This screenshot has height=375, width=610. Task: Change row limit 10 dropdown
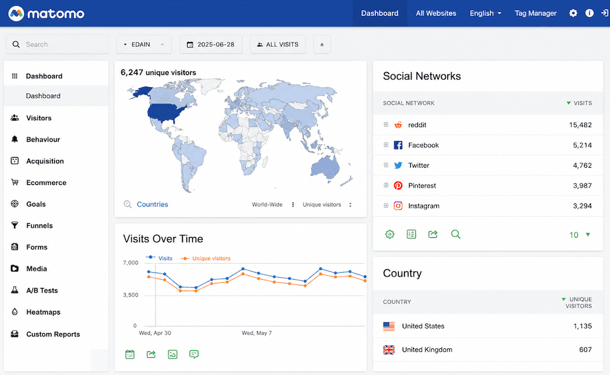coord(579,235)
